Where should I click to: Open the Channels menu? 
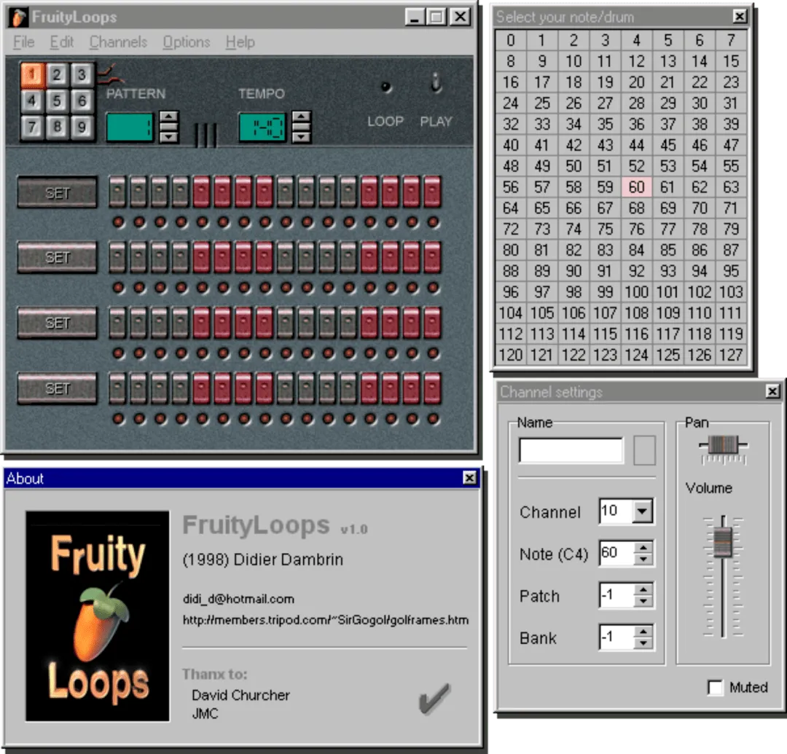click(x=119, y=42)
